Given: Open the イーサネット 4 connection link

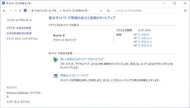Looking at the screenshot, I should coord(145,45).
